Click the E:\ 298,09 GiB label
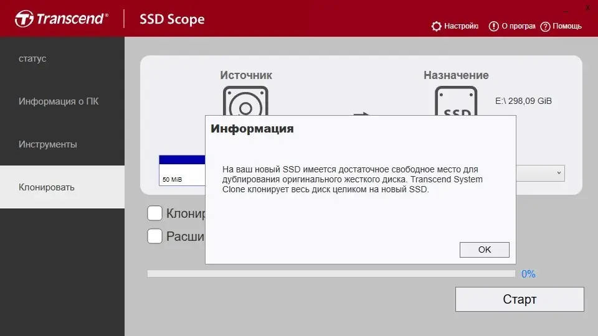This screenshot has height=336, width=598. coord(523,101)
